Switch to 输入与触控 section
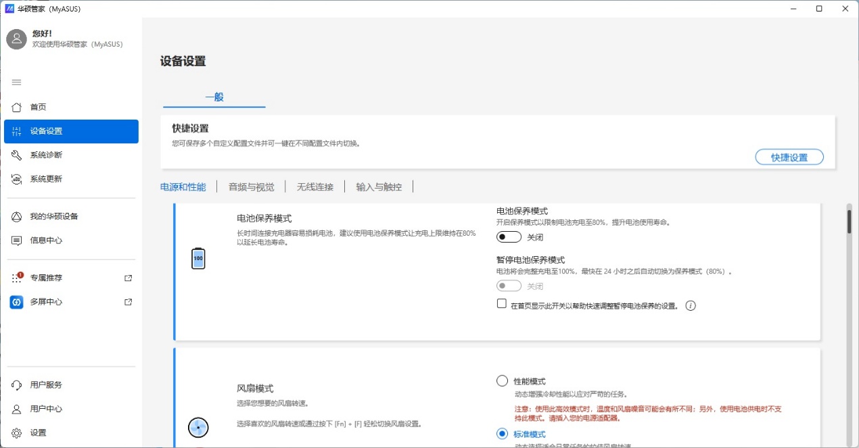The height and width of the screenshot is (448, 859). (379, 186)
